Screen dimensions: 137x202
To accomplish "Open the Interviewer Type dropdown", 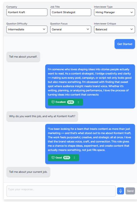I will pyautogui.click(x=115, y=12).
